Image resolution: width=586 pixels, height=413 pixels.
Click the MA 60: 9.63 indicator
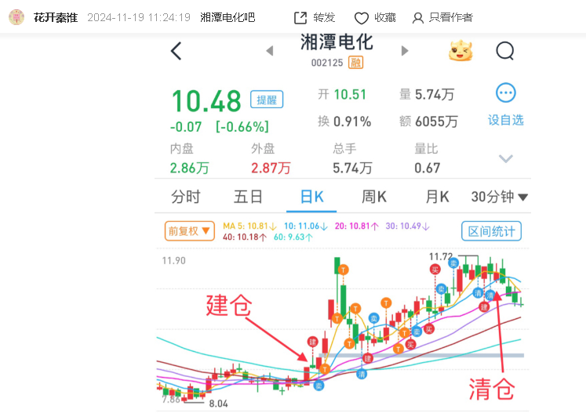point(293,237)
